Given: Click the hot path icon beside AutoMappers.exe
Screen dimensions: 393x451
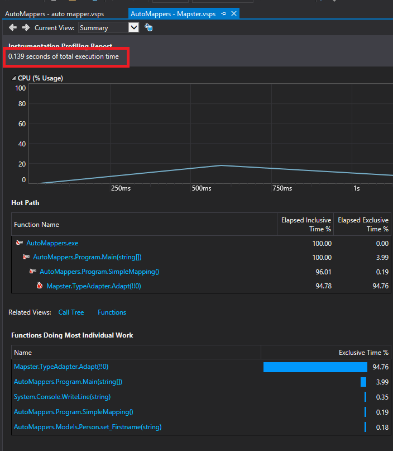Looking at the screenshot, I should [20, 243].
